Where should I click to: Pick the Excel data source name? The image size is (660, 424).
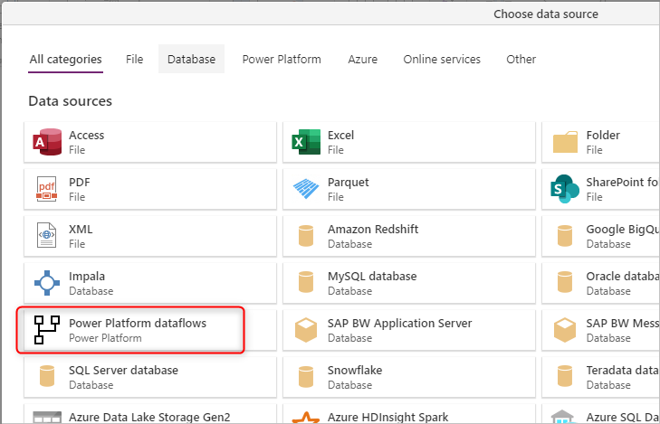pos(341,136)
